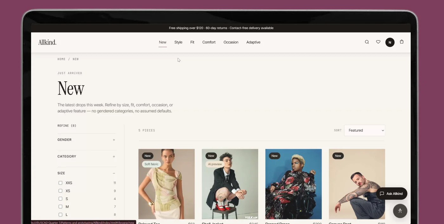444x224 pixels.
Task: Click the JUST ARRIVED label
Action: (70, 73)
